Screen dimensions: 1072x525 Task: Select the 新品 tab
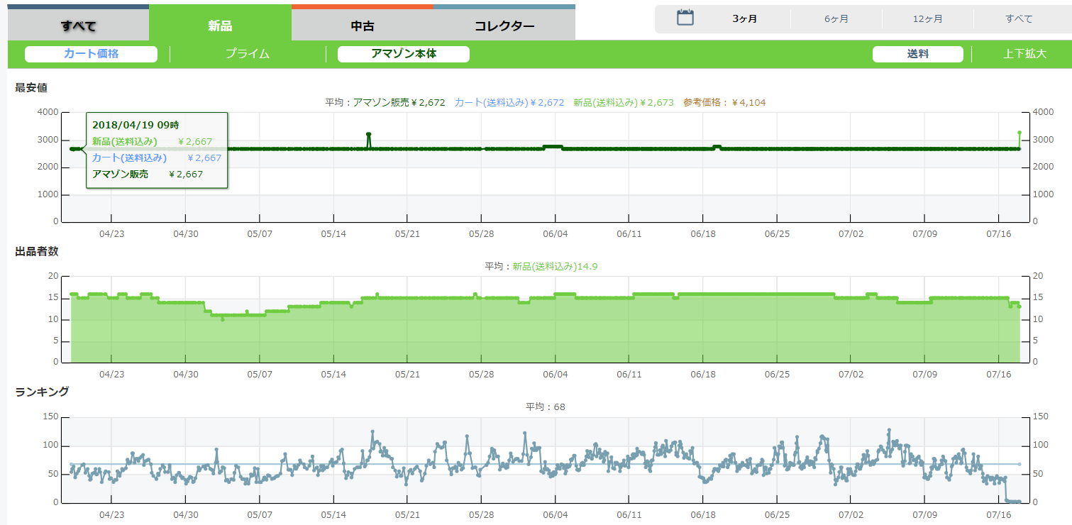tap(220, 26)
